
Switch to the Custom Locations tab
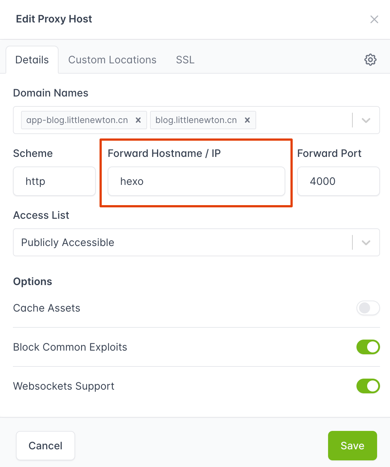112,59
